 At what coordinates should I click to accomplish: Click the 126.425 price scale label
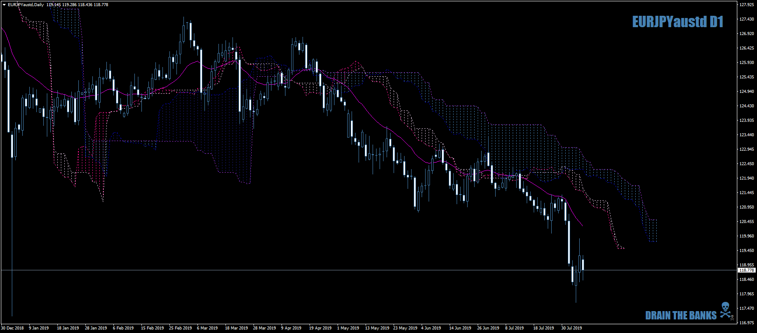pyautogui.click(x=747, y=48)
